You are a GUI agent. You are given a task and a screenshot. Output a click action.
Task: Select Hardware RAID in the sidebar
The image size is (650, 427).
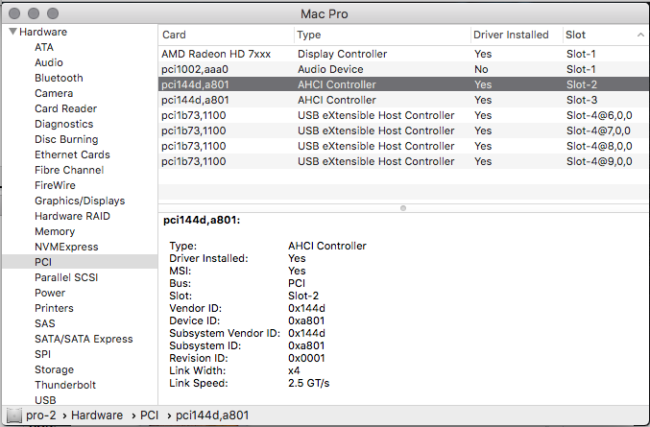(x=72, y=216)
